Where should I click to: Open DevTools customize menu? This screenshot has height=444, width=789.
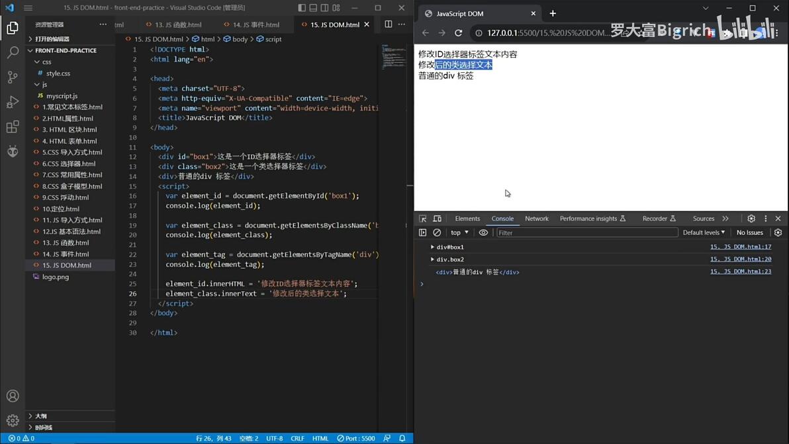(x=766, y=219)
